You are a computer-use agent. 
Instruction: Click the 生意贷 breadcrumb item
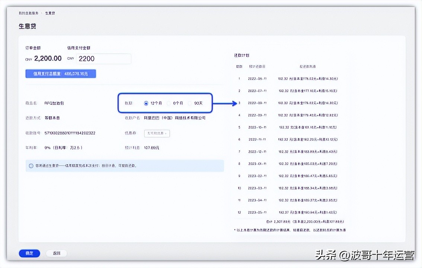coord(49,13)
